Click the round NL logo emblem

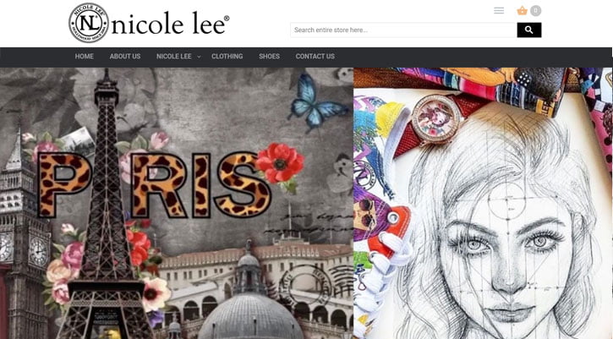point(89,23)
